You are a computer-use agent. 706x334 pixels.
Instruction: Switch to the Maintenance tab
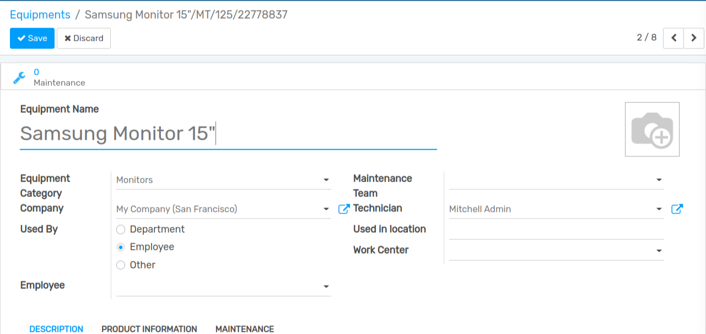244,329
